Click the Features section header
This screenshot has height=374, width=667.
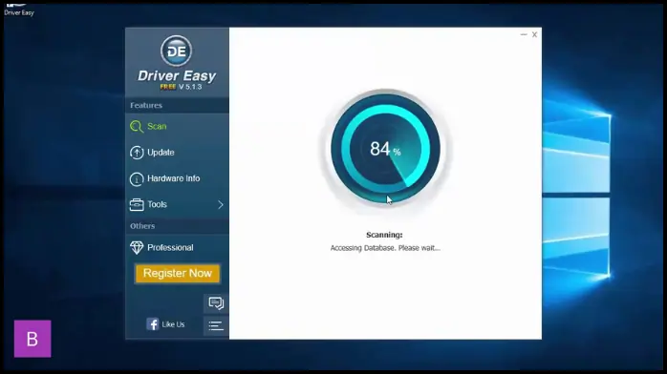pyautogui.click(x=146, y=105)
